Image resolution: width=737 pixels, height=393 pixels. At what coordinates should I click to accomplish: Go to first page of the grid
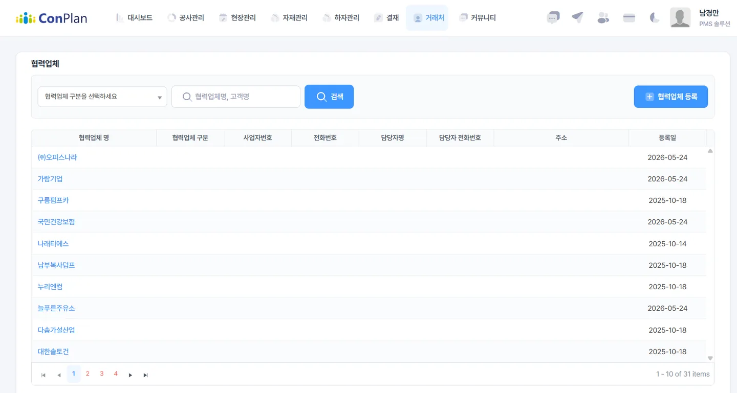pyautogui.click(x=44, y=375)
